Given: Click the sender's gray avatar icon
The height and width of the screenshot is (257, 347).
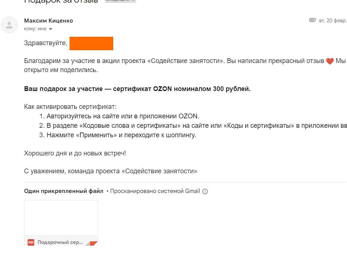Looking at the screenshot, I should [9, 25].
